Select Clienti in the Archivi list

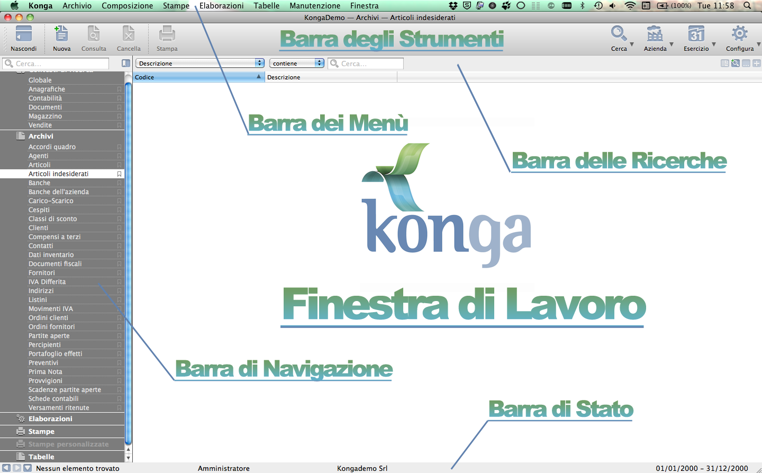[38, 228]
